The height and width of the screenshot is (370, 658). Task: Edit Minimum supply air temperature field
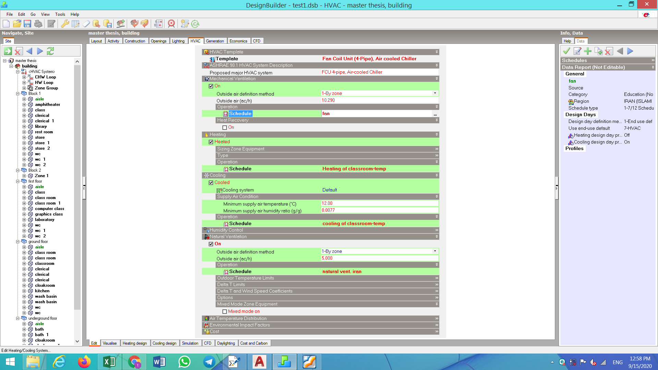[380, 203]
